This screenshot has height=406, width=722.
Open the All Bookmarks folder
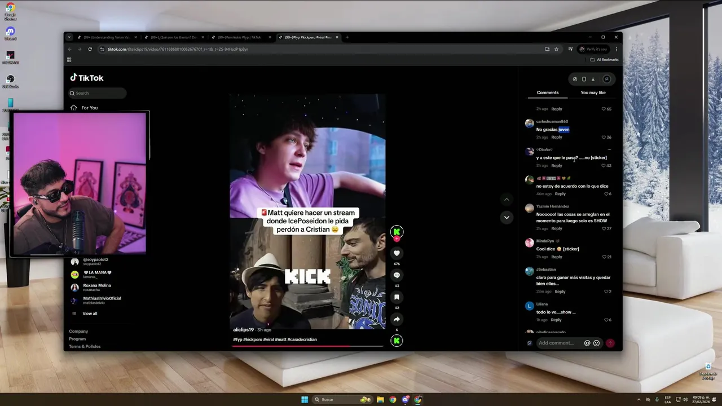(x=604, y=59)
